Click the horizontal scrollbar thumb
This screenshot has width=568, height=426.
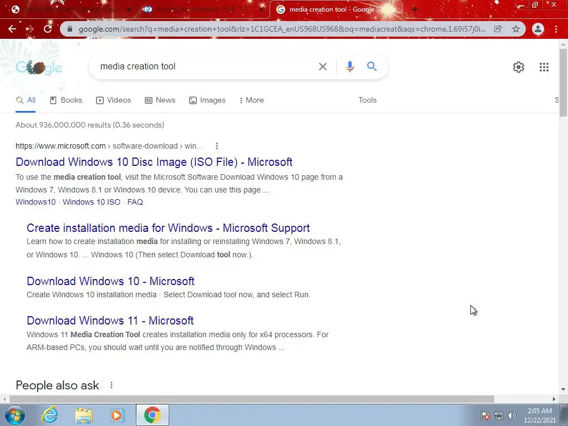coord(252,399)
